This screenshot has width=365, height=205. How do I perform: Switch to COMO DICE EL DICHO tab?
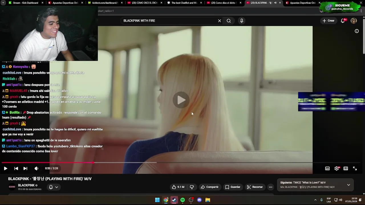pos(144,3)
